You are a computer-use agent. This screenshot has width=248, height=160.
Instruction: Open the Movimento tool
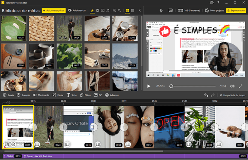(x=41, y=95)
